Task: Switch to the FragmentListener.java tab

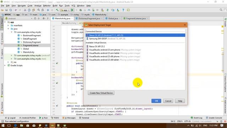Action: (x=135, y=18)
